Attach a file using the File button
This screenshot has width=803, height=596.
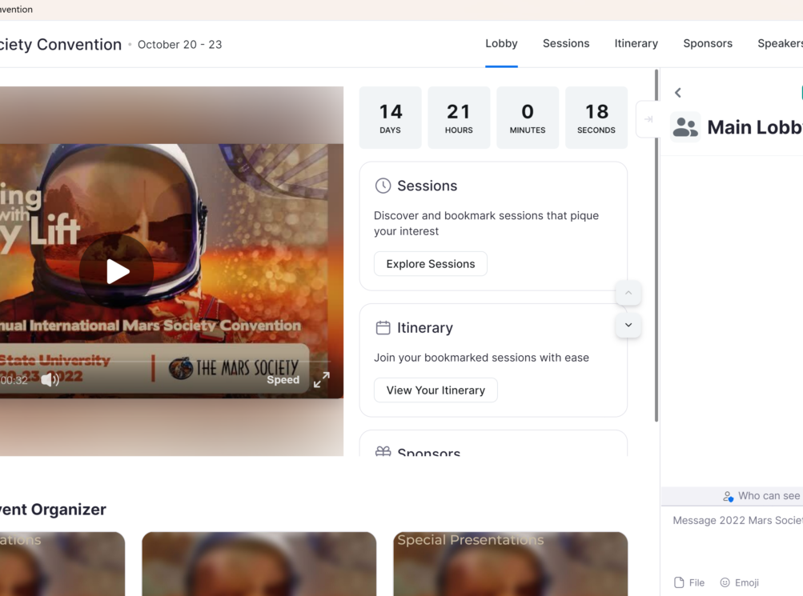tap(689, 582)
